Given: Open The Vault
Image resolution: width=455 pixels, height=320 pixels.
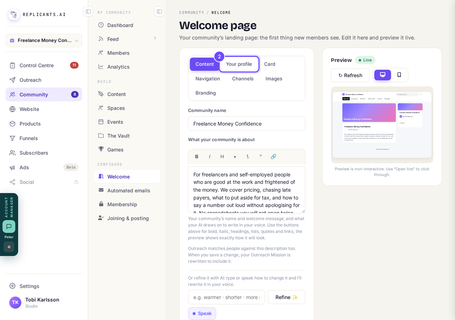Looking at the screenshot, I should point(127,136).
